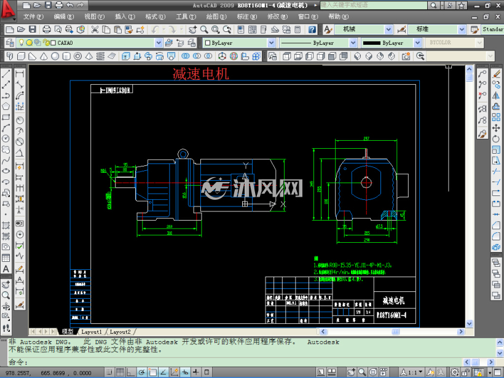
Task: Click the search magnifier button in title bar
Action: pyautogui.click(x=433, y=5)
